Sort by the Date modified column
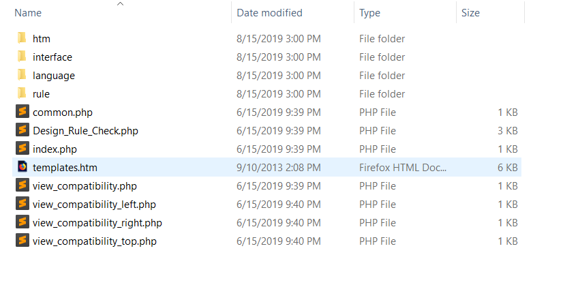 coord(269,13)
